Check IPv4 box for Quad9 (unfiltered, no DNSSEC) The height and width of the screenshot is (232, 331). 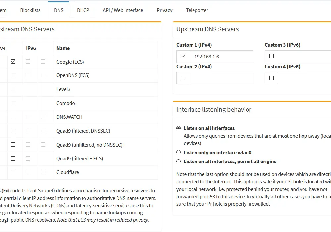[x=13, y=145]
